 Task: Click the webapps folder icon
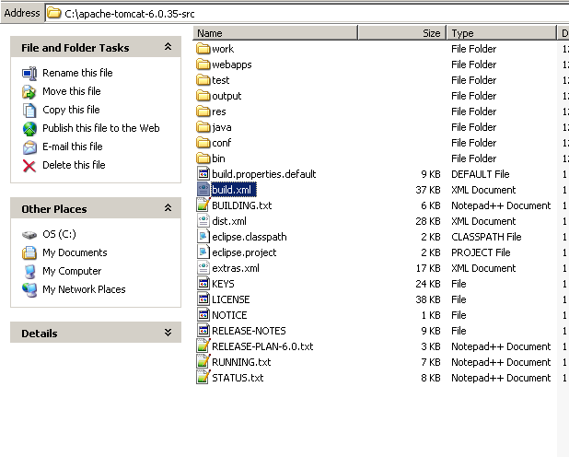203,64
